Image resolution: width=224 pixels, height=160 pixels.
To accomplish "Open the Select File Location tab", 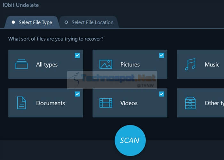I will click(89, 22).
